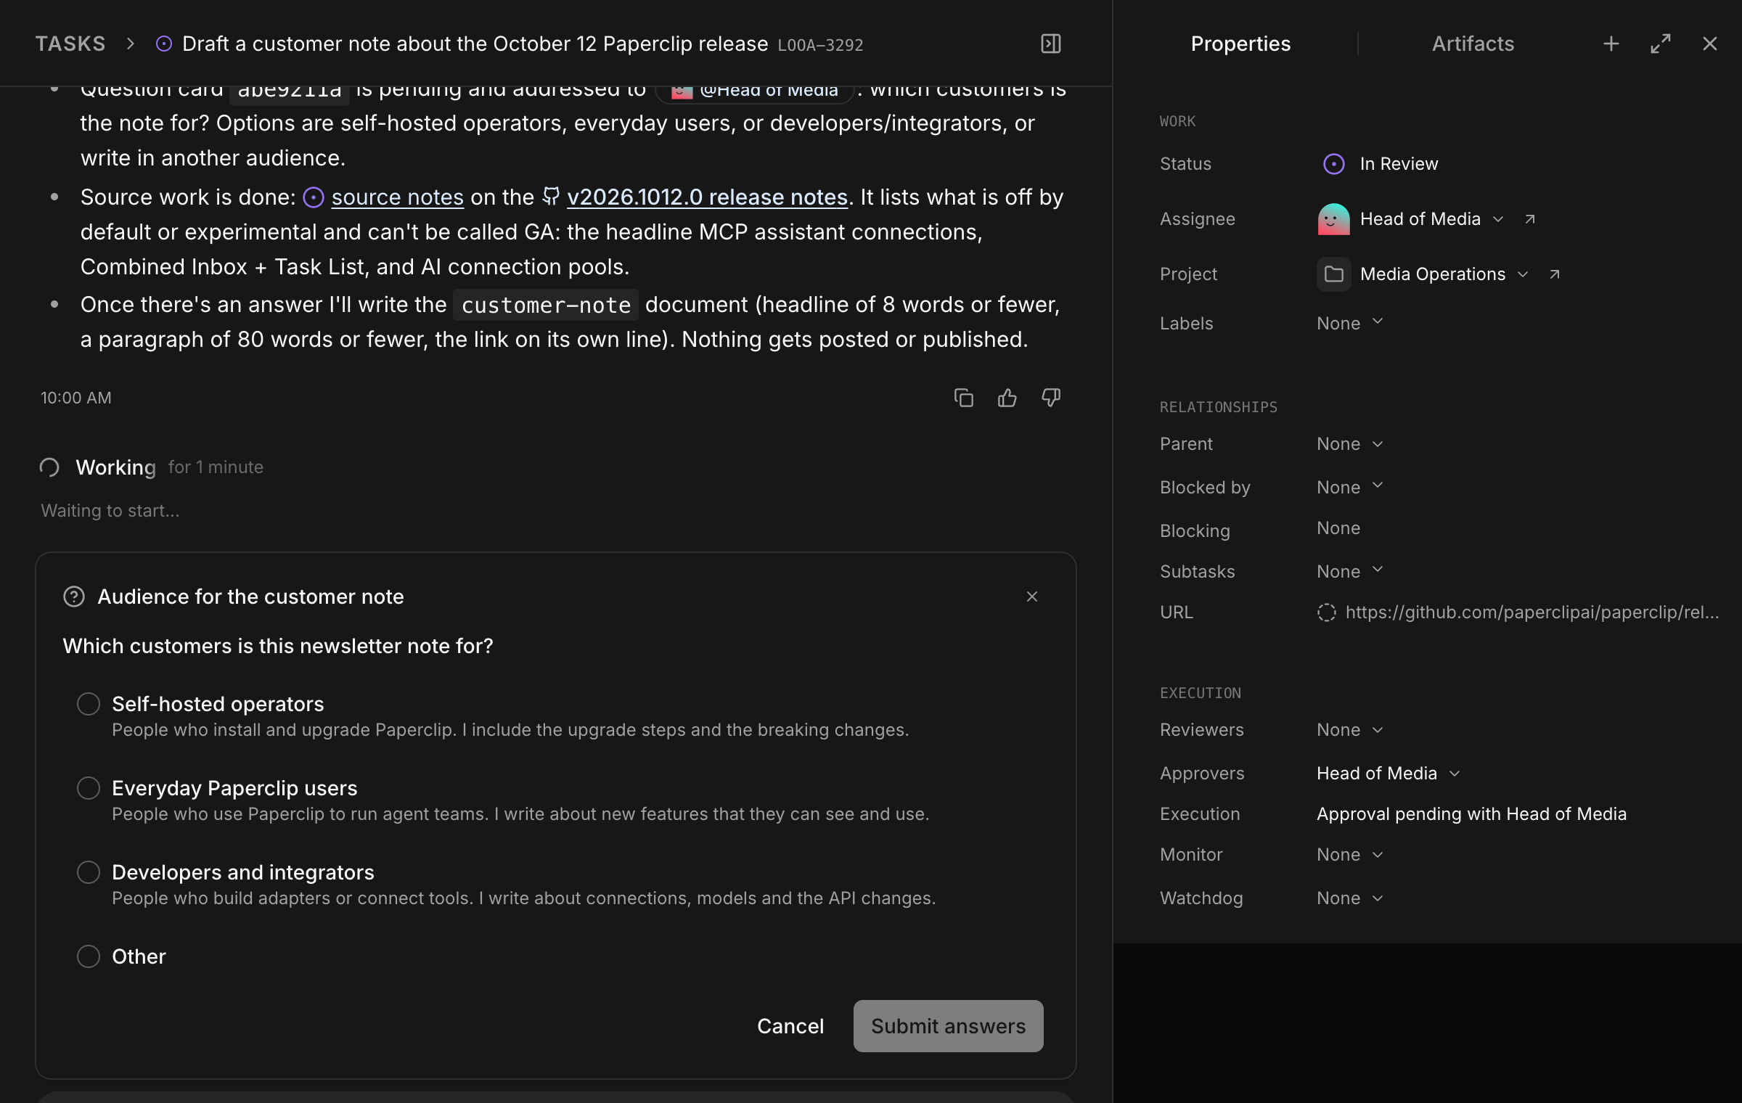Toggle the side panel layout icon
Screen dimensions: 1742x1103
1050,44
